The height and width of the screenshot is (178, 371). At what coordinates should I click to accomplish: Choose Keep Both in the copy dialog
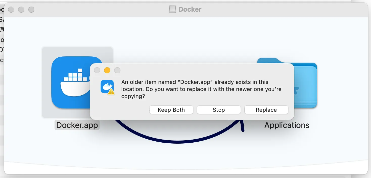pyautogui.click(x=171, y=110)
